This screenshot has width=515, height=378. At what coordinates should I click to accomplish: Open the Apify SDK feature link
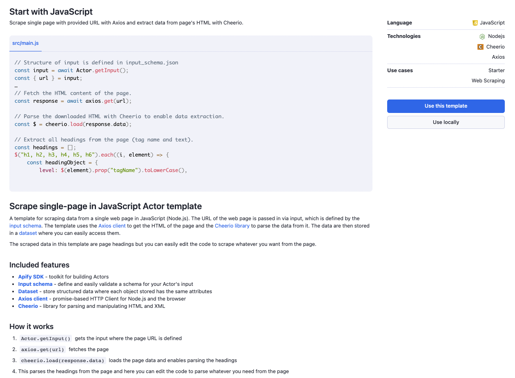[x=31, y=276]
